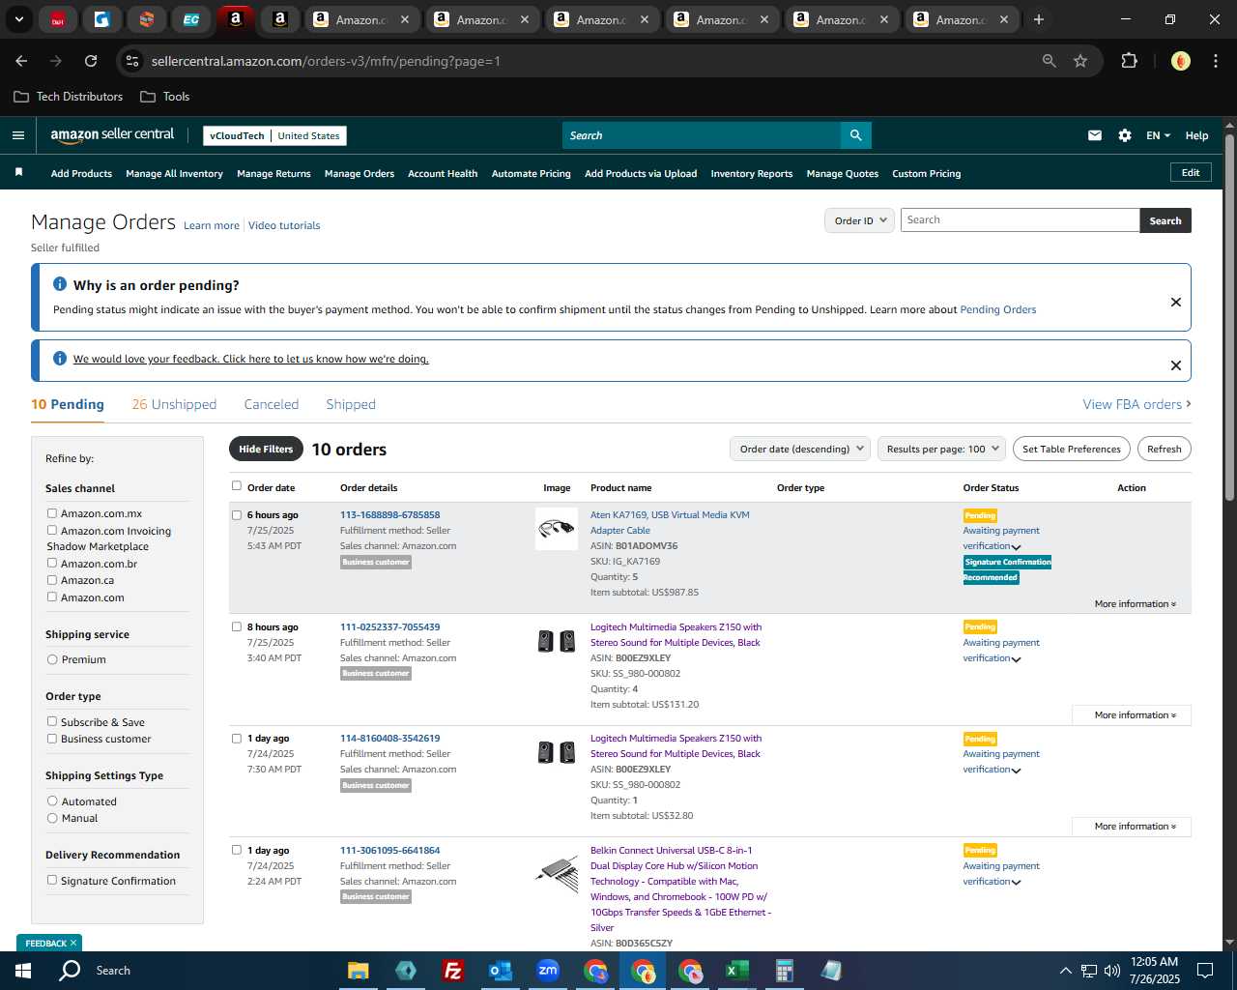Check the Amazon.ca filter

52,580
